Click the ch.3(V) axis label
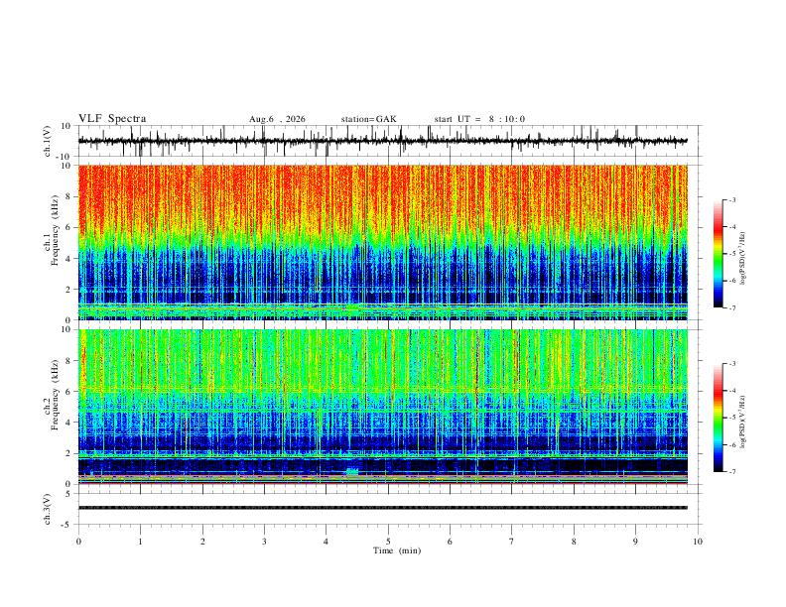The image size is (786, 607). tap(48, 509)
